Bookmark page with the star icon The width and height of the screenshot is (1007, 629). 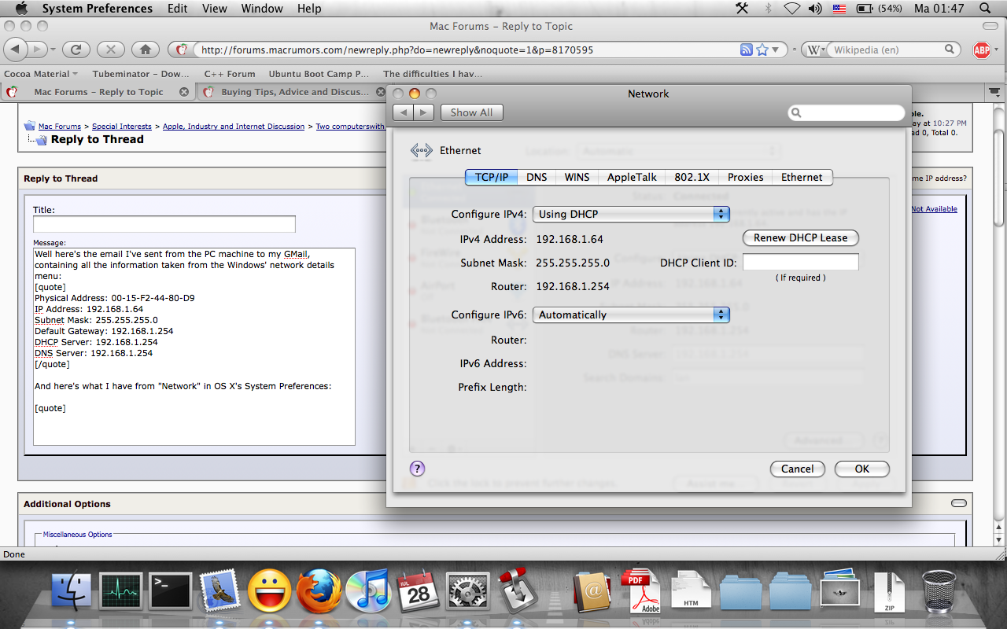click(x=762, y=50)
